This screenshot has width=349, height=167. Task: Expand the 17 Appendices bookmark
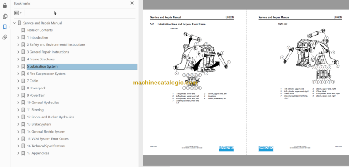pos(18,153)
